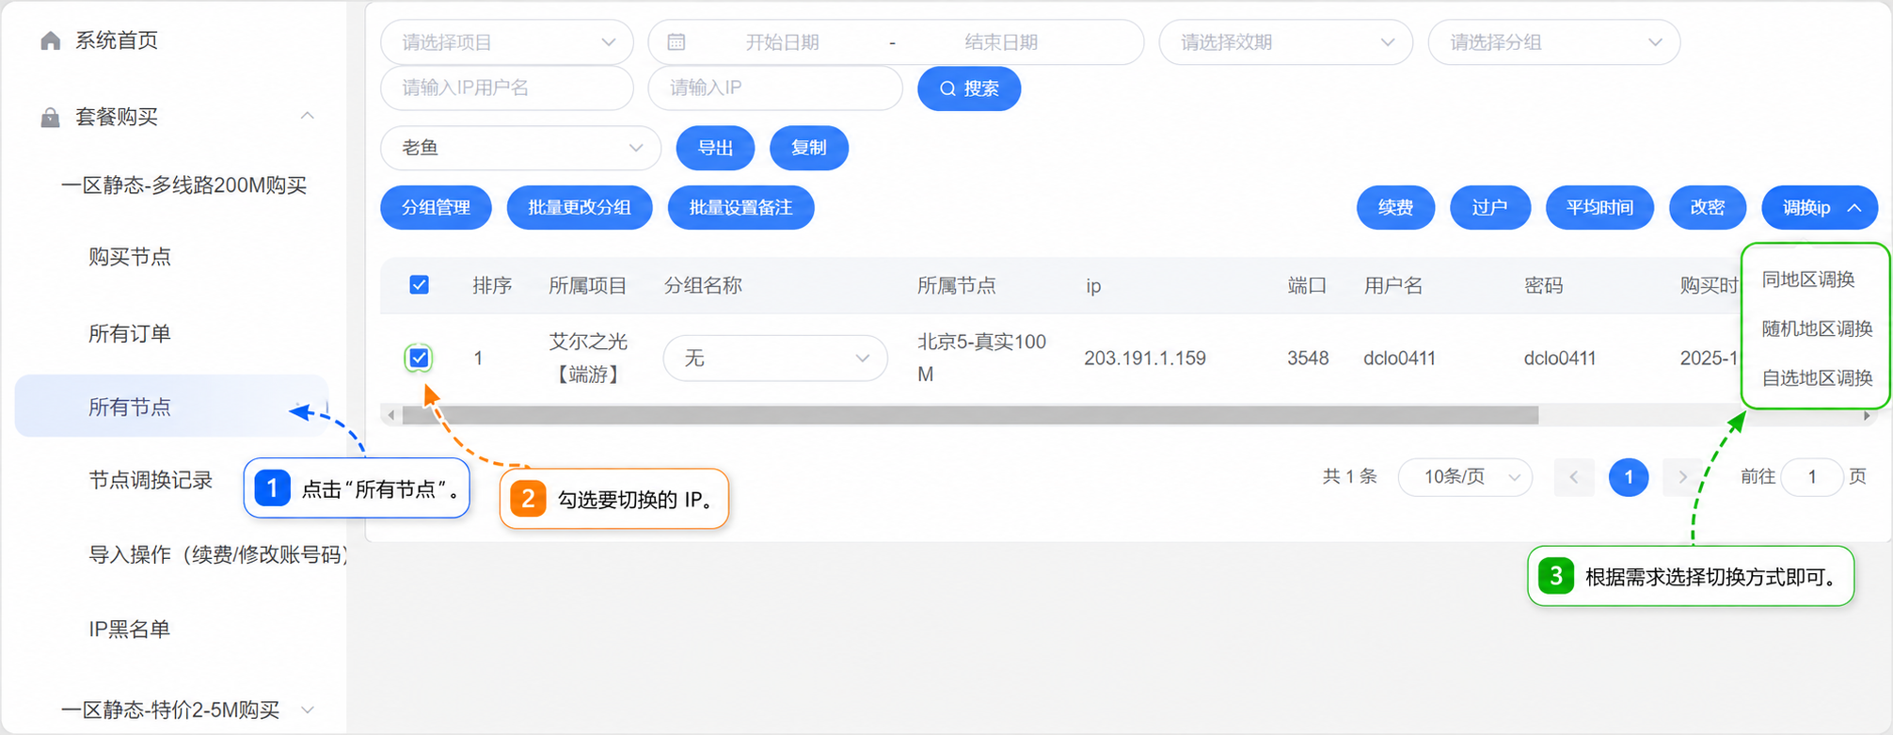Click the 过户 button

[1490, 208]
